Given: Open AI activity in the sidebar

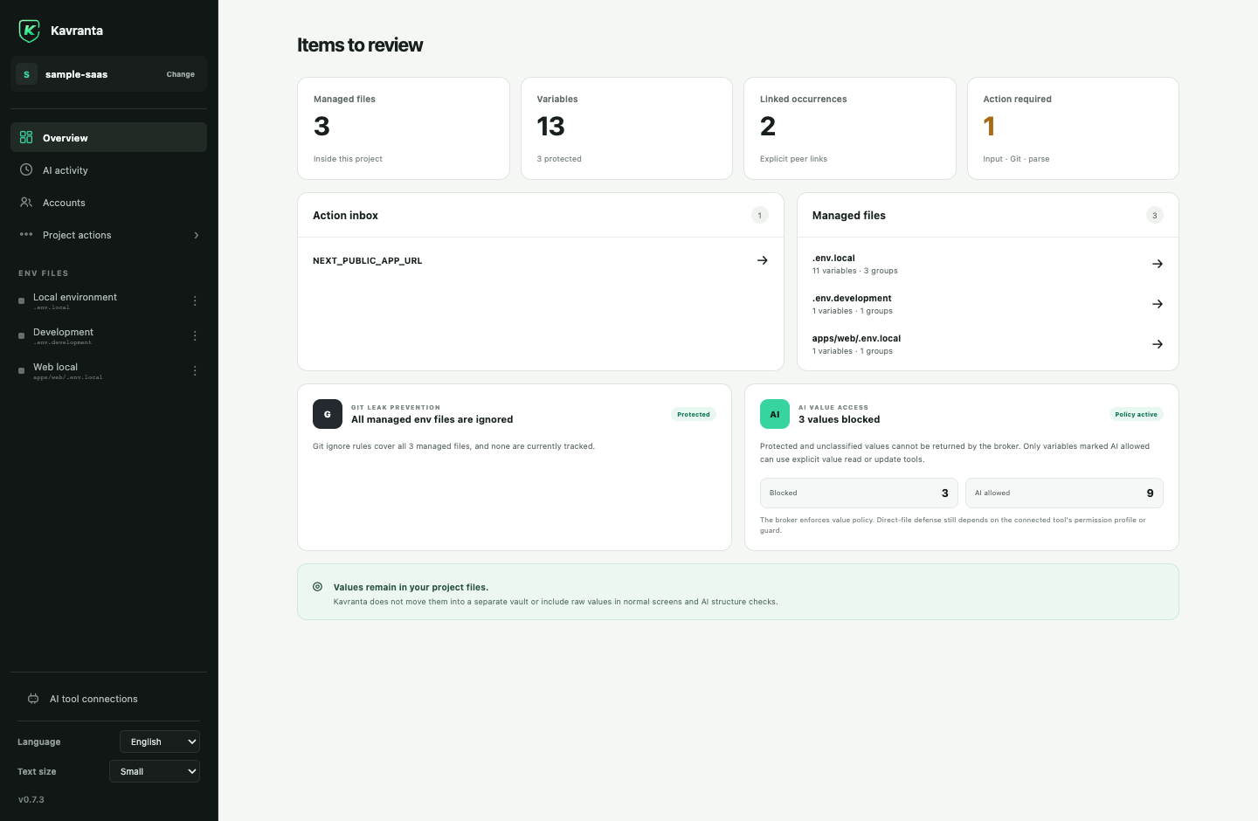Looking at the screenshot, I should 108,169.
